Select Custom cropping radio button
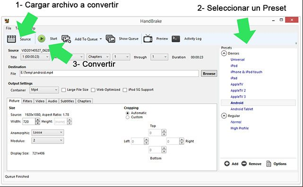The height and width of the screenshot is (187, 303). [127, 117]
